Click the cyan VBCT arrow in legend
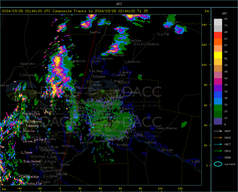Image resolution: width=238 pixels, height=192 pixels. coord(218,144)
